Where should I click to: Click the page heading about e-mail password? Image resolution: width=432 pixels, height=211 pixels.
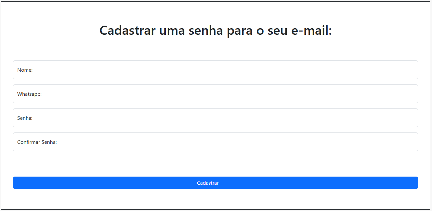[216, 31]
